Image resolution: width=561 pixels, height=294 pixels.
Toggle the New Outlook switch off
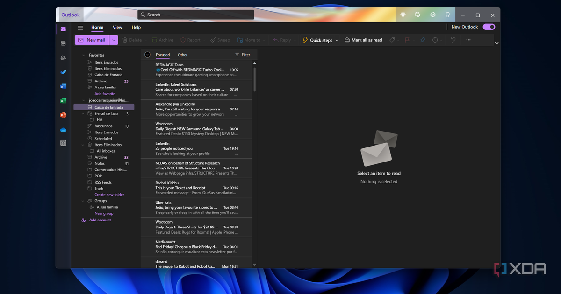[489, 27]
